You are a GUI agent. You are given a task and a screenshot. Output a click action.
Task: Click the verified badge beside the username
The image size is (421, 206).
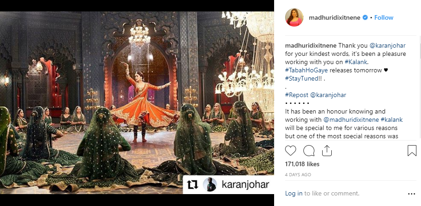pos(365,17)
